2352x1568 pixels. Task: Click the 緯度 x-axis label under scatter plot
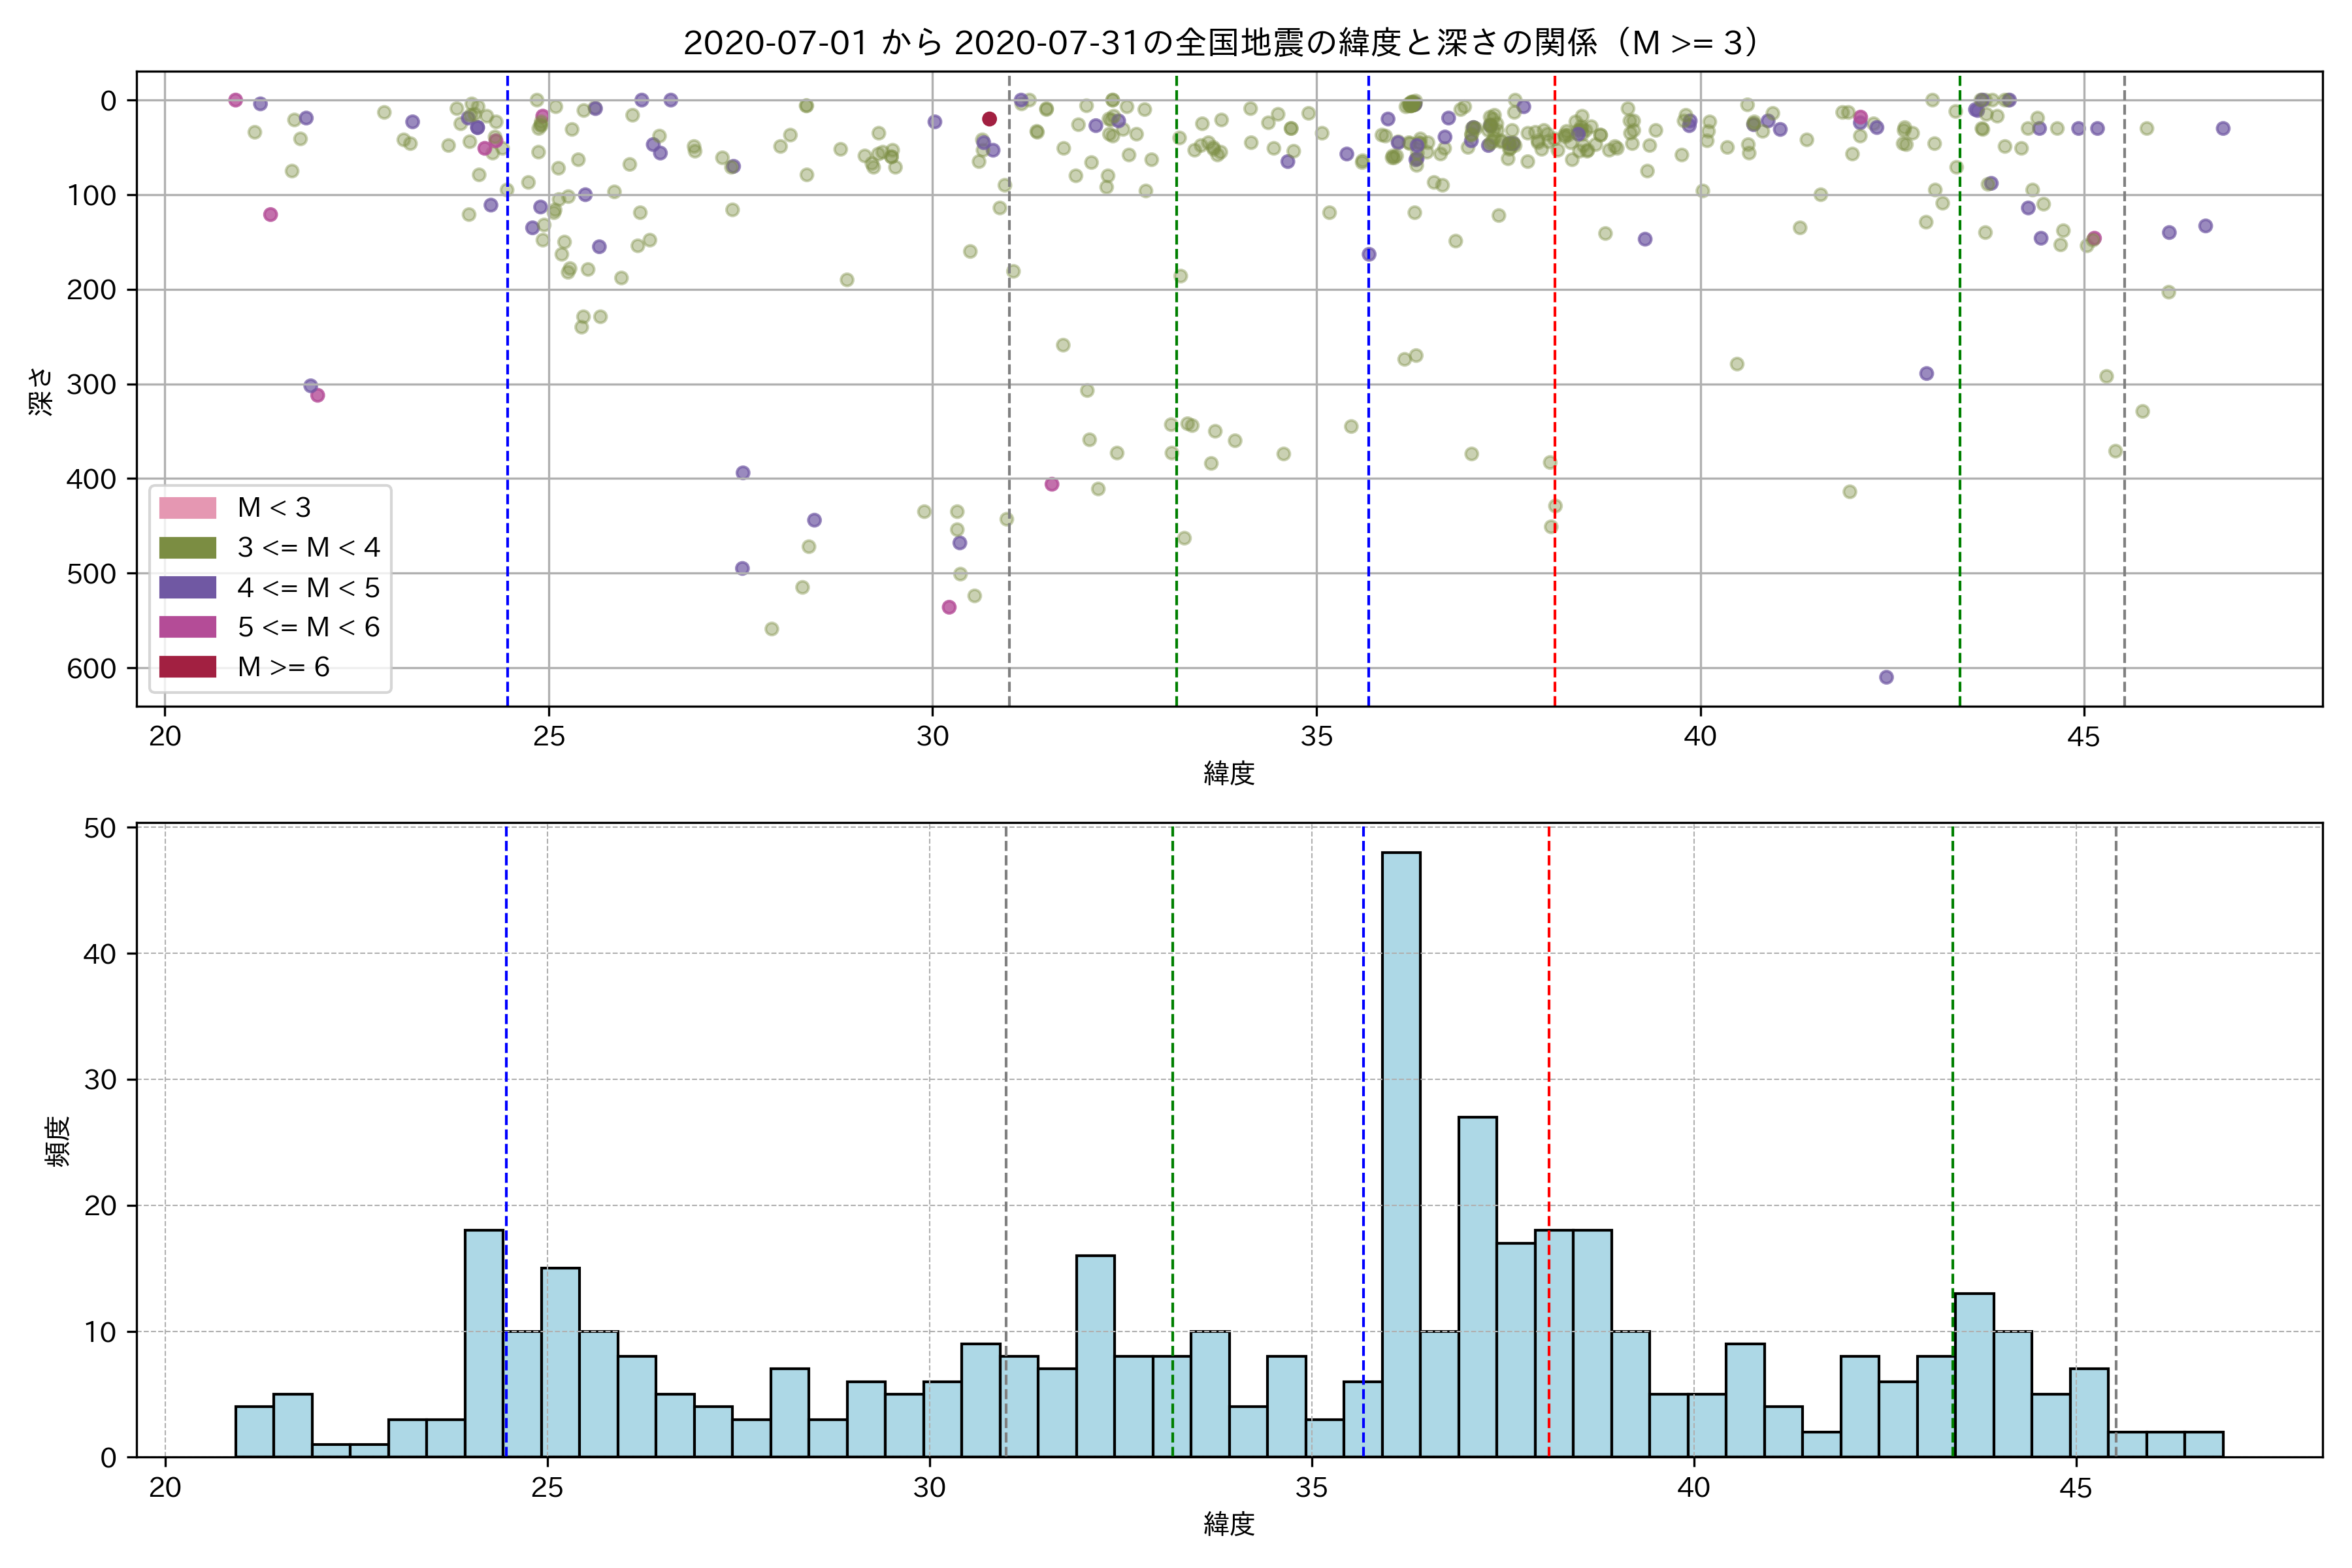(x=1228, y=773)
